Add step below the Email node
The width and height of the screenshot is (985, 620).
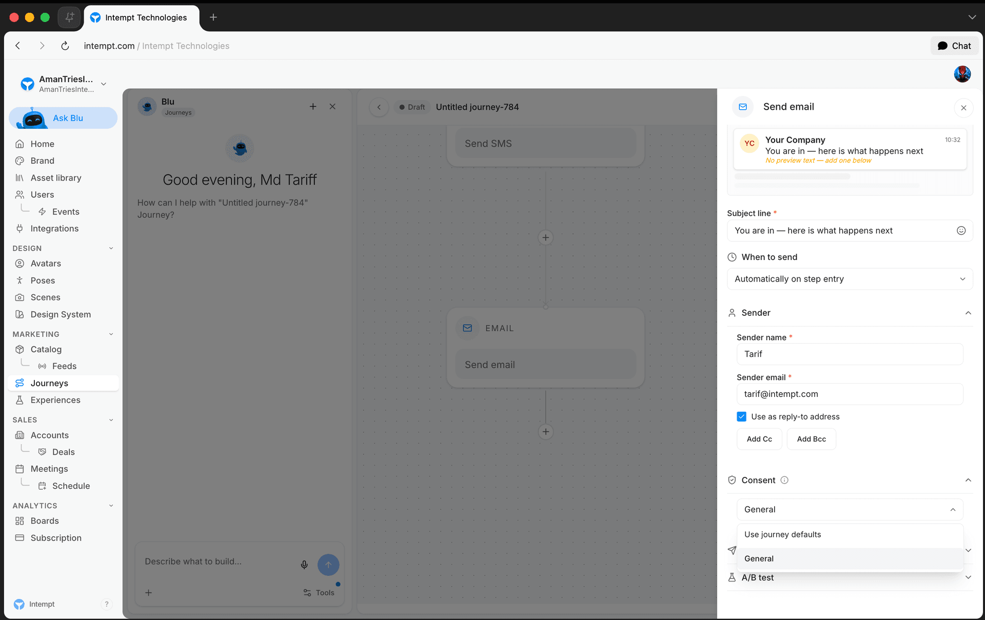click(x=546, y=432)
